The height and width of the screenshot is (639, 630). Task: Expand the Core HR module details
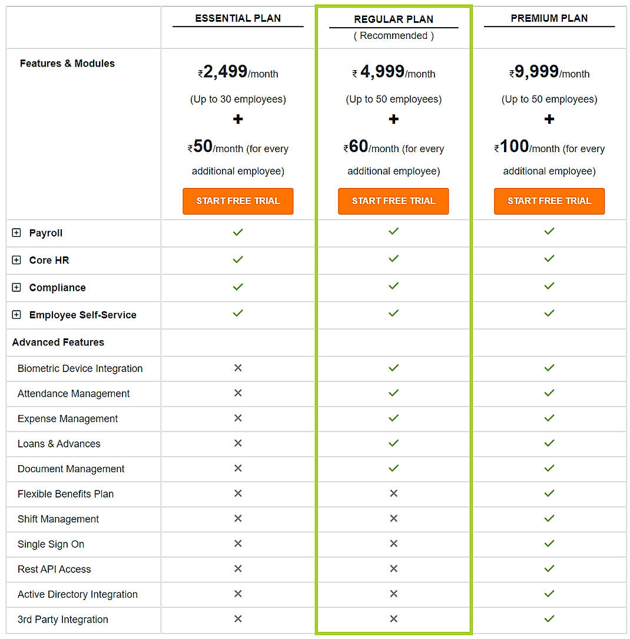click(16, 259)
